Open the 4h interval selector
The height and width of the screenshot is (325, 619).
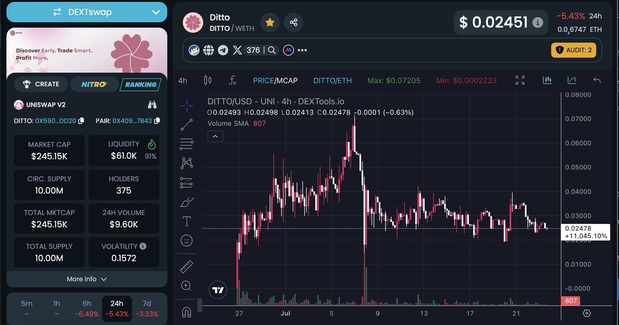(x=183, y=80)
